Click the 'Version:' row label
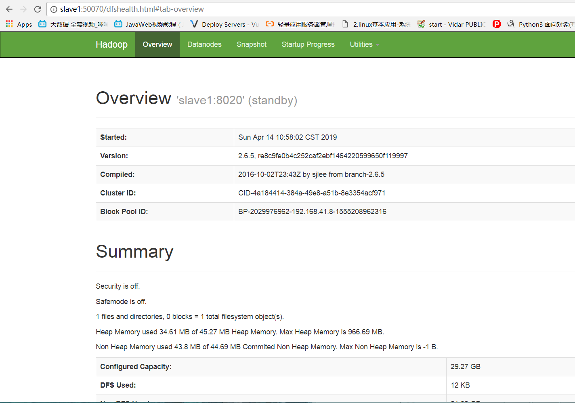This screenshot has height=403, width=575. [114, 156]
